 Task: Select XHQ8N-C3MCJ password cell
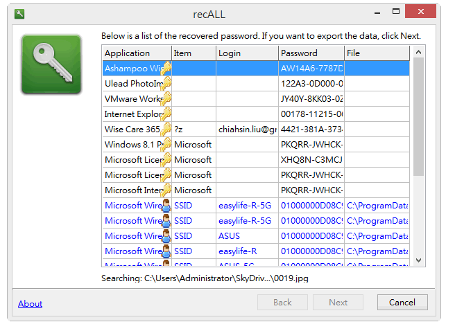pos(311,160)
